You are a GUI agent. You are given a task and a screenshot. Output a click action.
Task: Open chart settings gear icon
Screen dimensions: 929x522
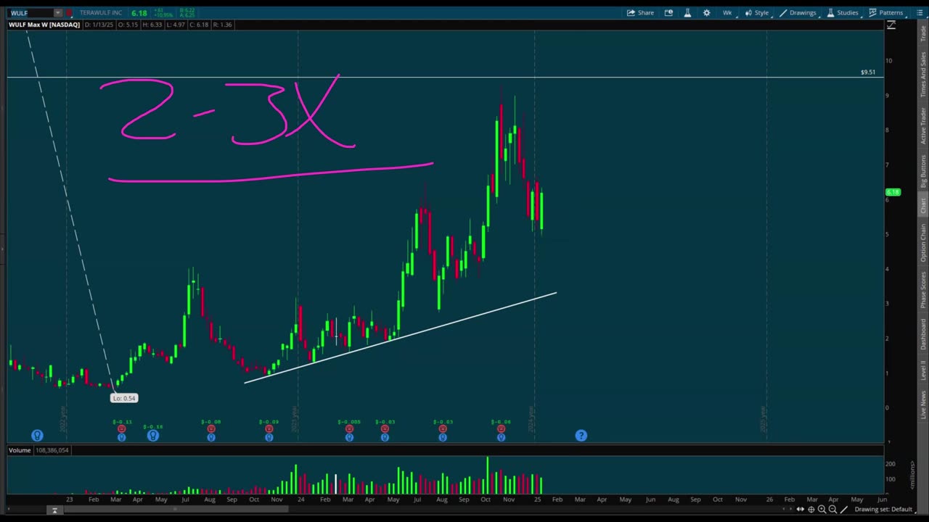[706, 12]
